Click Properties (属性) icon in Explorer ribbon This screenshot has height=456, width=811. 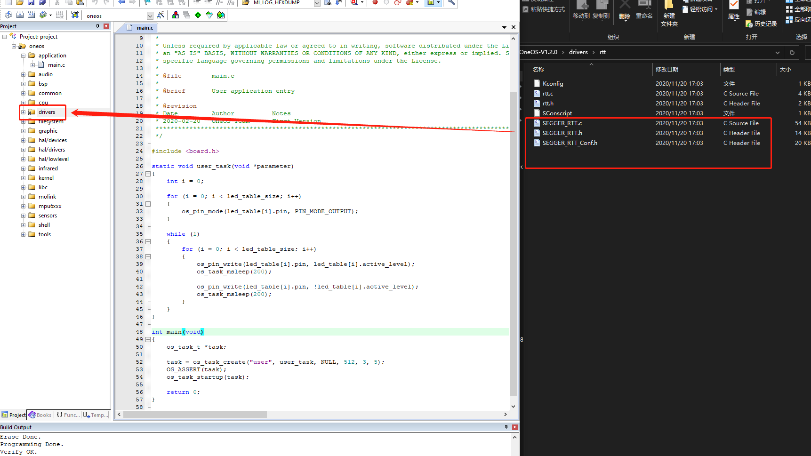(734, 10)
